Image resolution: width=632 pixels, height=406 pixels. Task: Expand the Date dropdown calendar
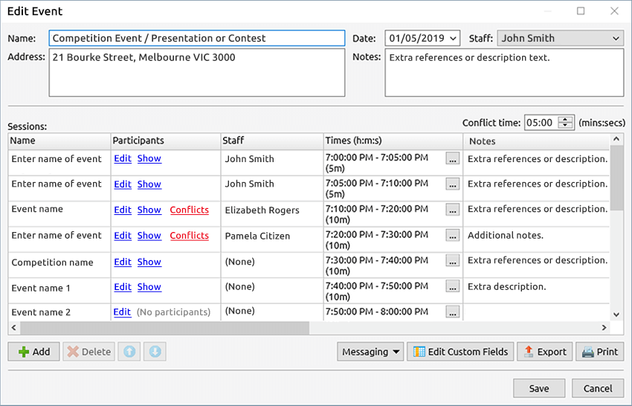454,38
